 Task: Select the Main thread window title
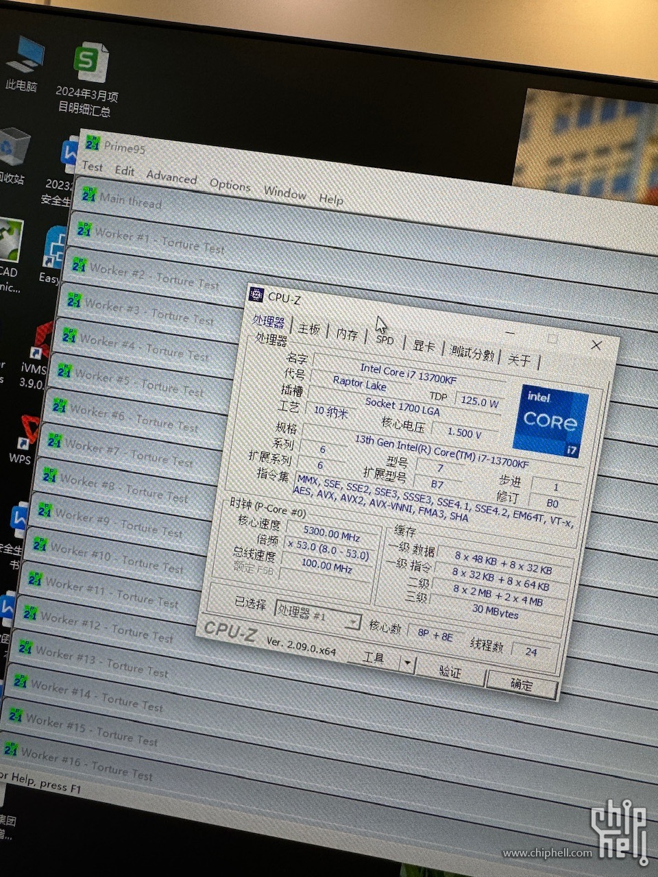131,200
